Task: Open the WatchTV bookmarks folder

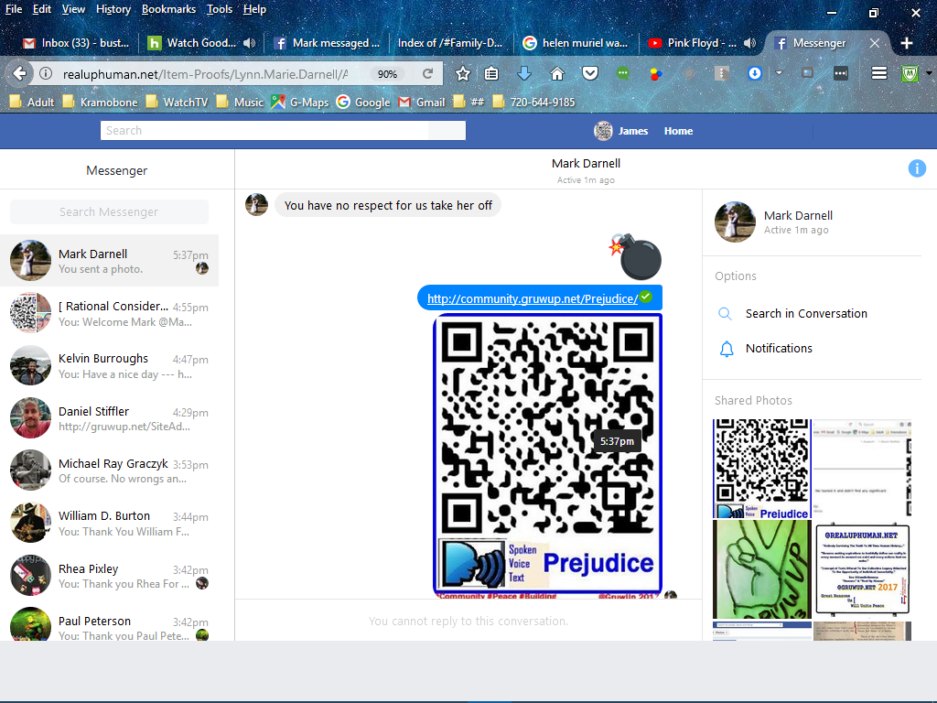Action: point(177,103)
